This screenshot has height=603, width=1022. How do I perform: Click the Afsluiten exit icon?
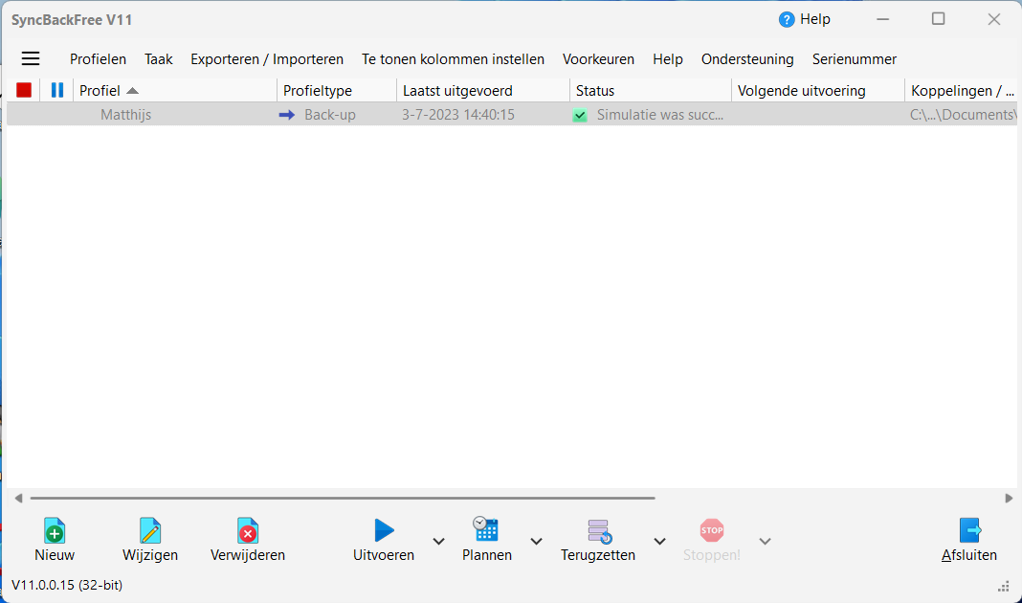point(969,531)
